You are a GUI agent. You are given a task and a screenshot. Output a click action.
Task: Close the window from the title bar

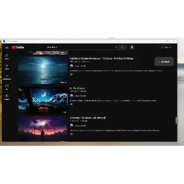(174, 41)
